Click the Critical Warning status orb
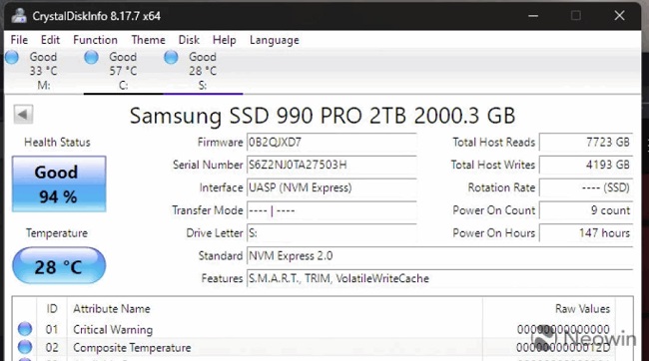The height and width of the screenshot is (361, 649). (x=25, y=329)
